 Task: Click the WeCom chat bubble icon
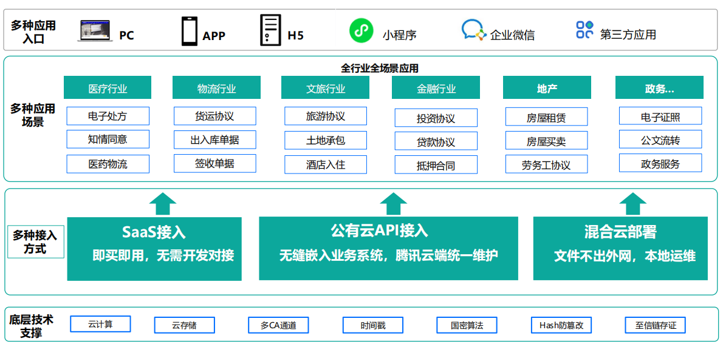coord(474,31)
